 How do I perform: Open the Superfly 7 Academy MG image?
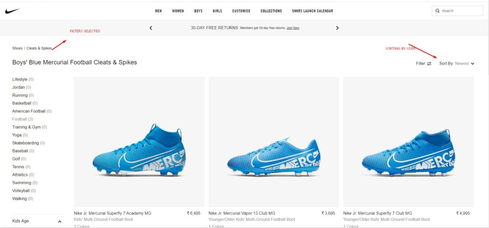tap(139, 142)
